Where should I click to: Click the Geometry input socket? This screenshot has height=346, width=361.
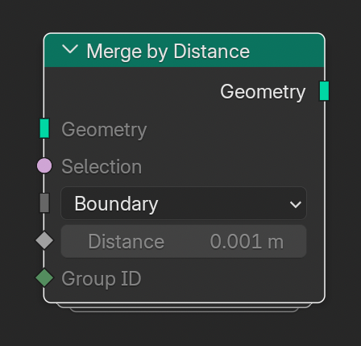44,128
